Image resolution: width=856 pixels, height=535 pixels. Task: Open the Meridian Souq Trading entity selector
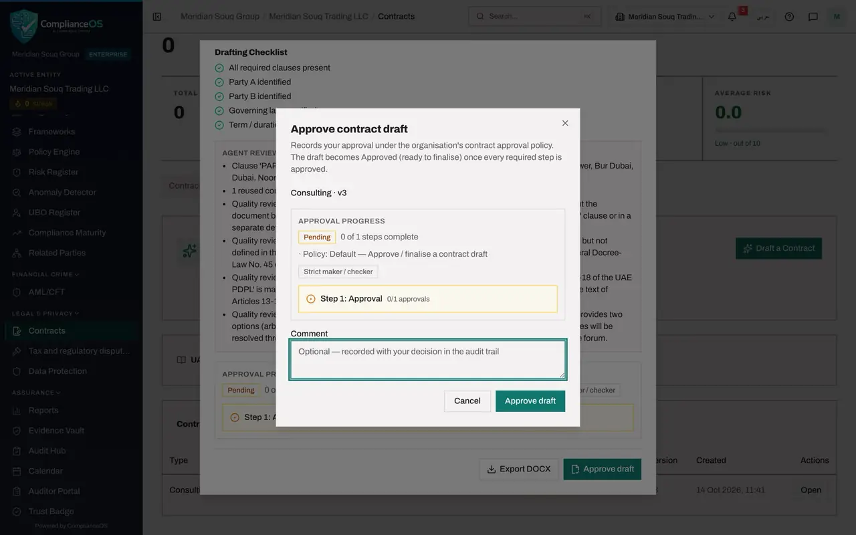click(x=664, y=17)
